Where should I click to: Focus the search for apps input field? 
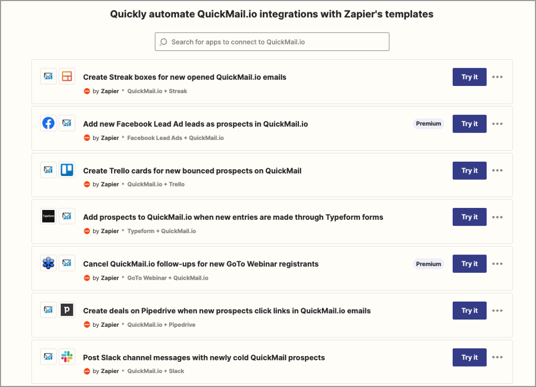point(277,42)
